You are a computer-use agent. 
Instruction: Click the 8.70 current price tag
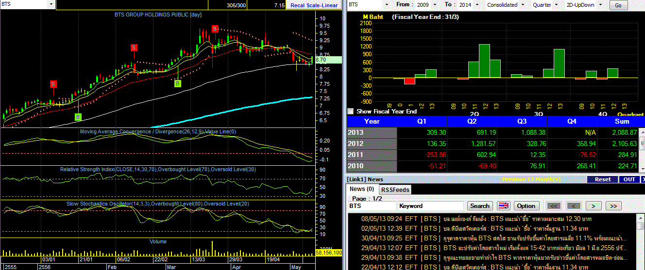click(x=328, y=60)
